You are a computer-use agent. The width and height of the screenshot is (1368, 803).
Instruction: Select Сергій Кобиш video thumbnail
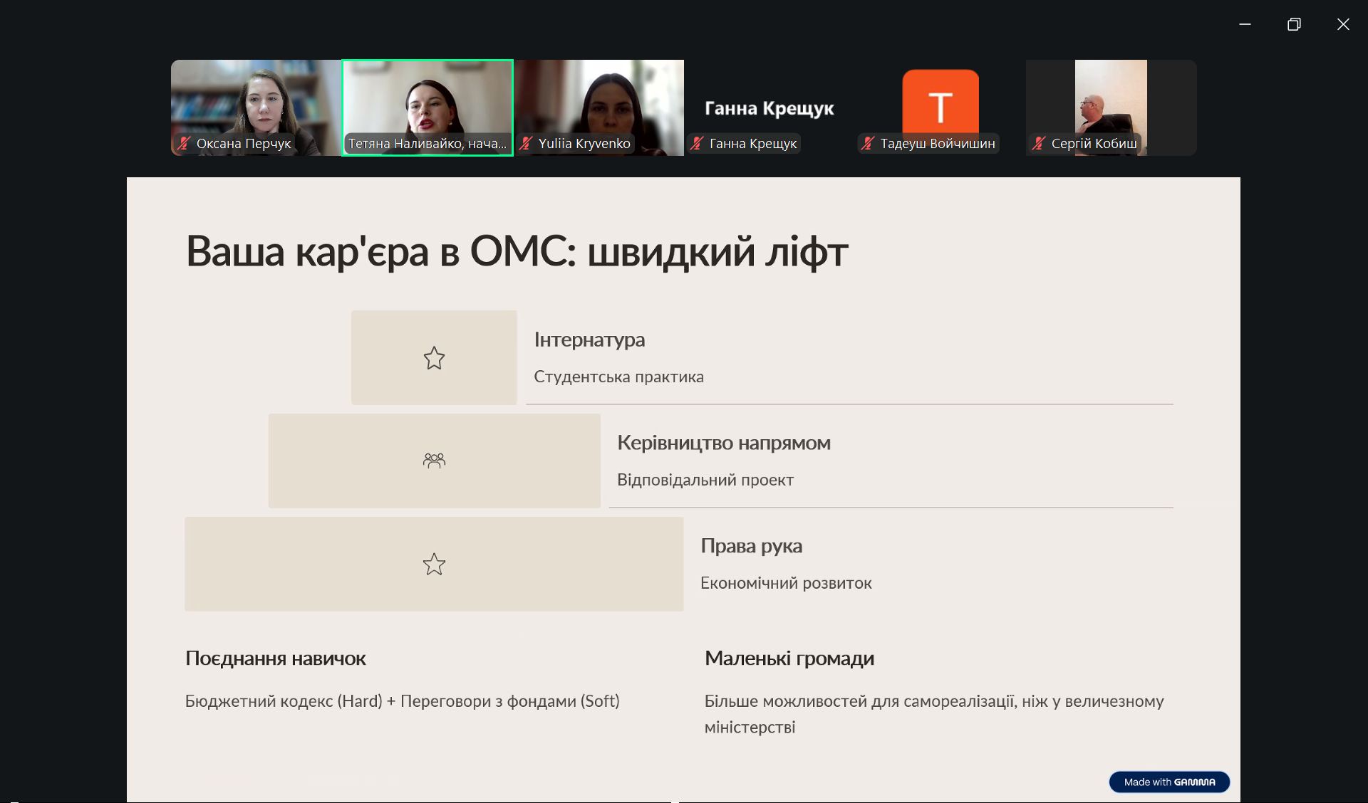[x=1110, y=100]
